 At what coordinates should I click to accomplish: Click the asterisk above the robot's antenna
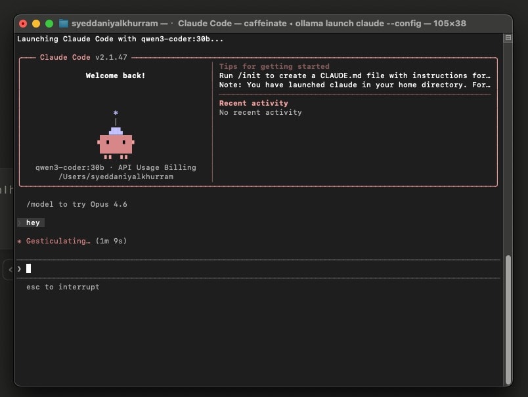tap(116, 114)
